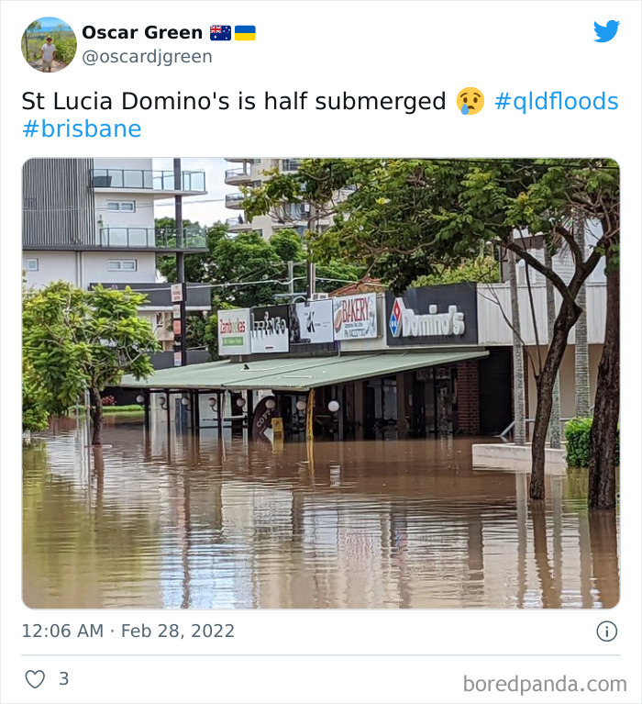The image size is (642, 704).
Task: Click the Feb 28, 2022 date
Action: pos(178,631)
